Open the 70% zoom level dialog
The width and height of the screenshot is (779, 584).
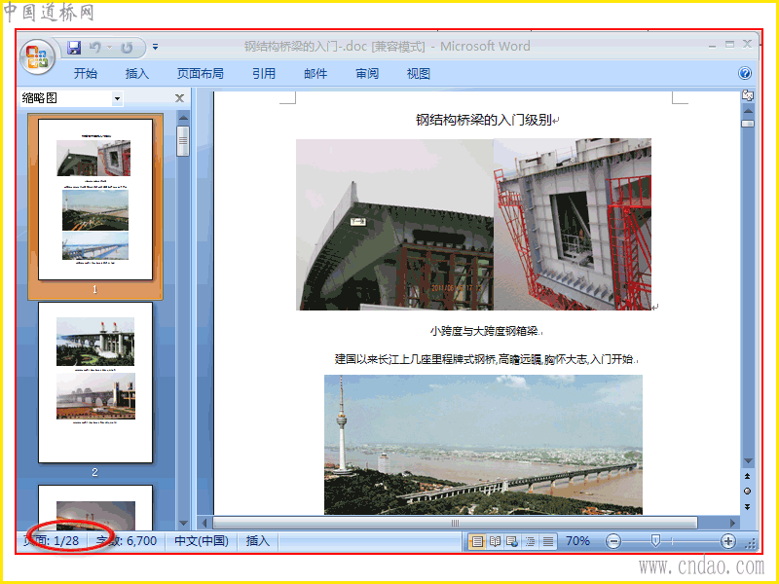[577, 541]
